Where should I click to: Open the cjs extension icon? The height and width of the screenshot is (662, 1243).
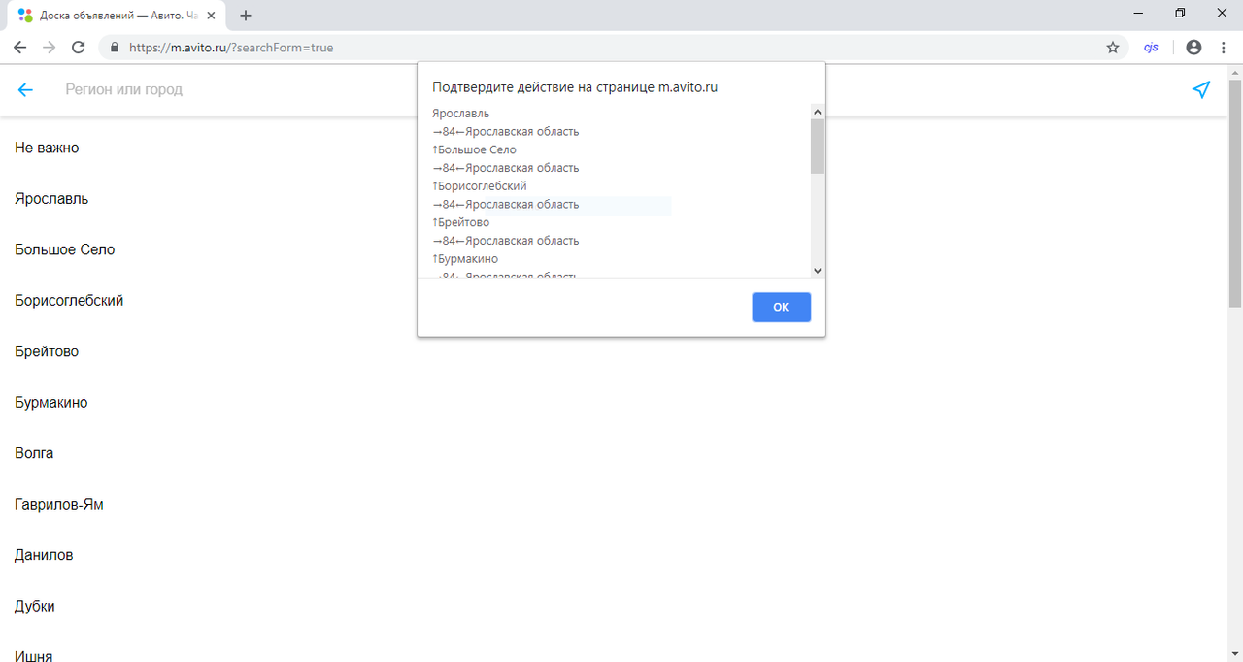click(x=1151, y=47)
